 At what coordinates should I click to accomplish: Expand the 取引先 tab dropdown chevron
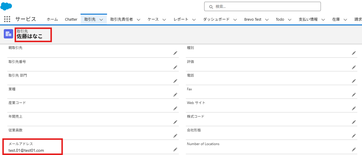coord(101,20)
